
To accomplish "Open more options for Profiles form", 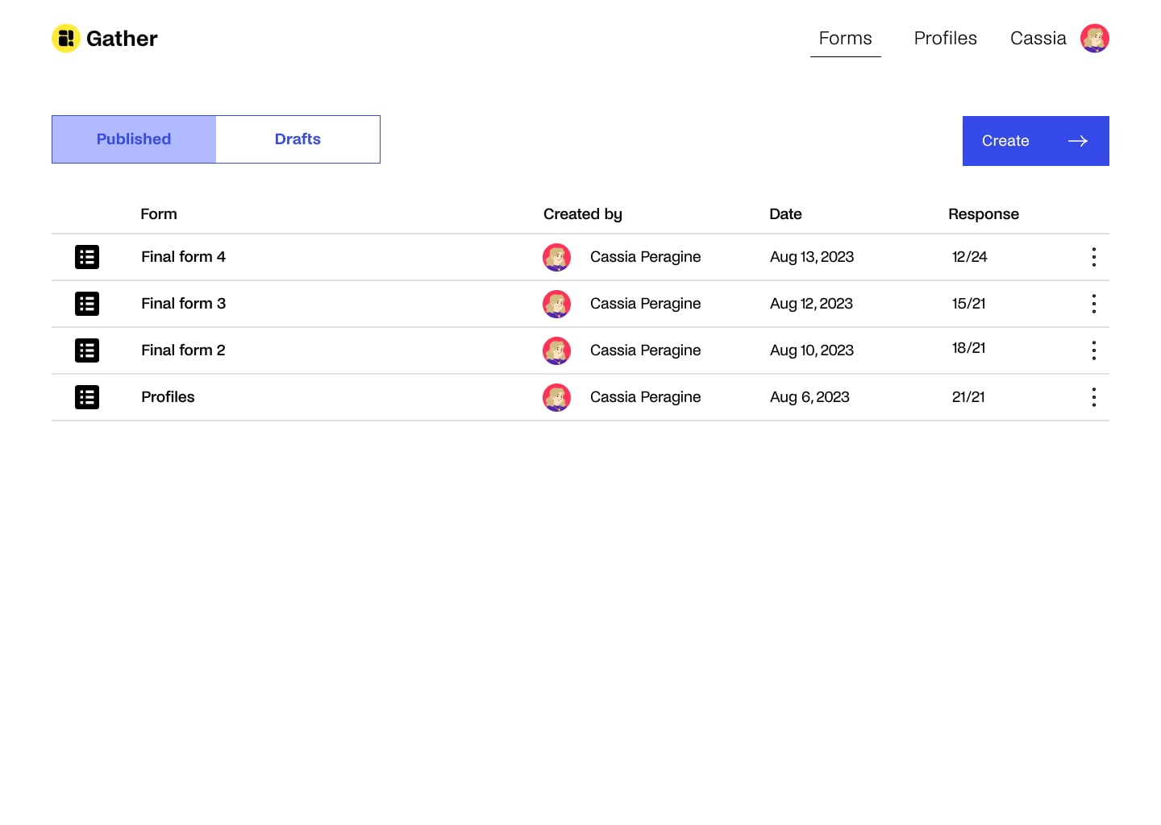I will pos(1094,397).
